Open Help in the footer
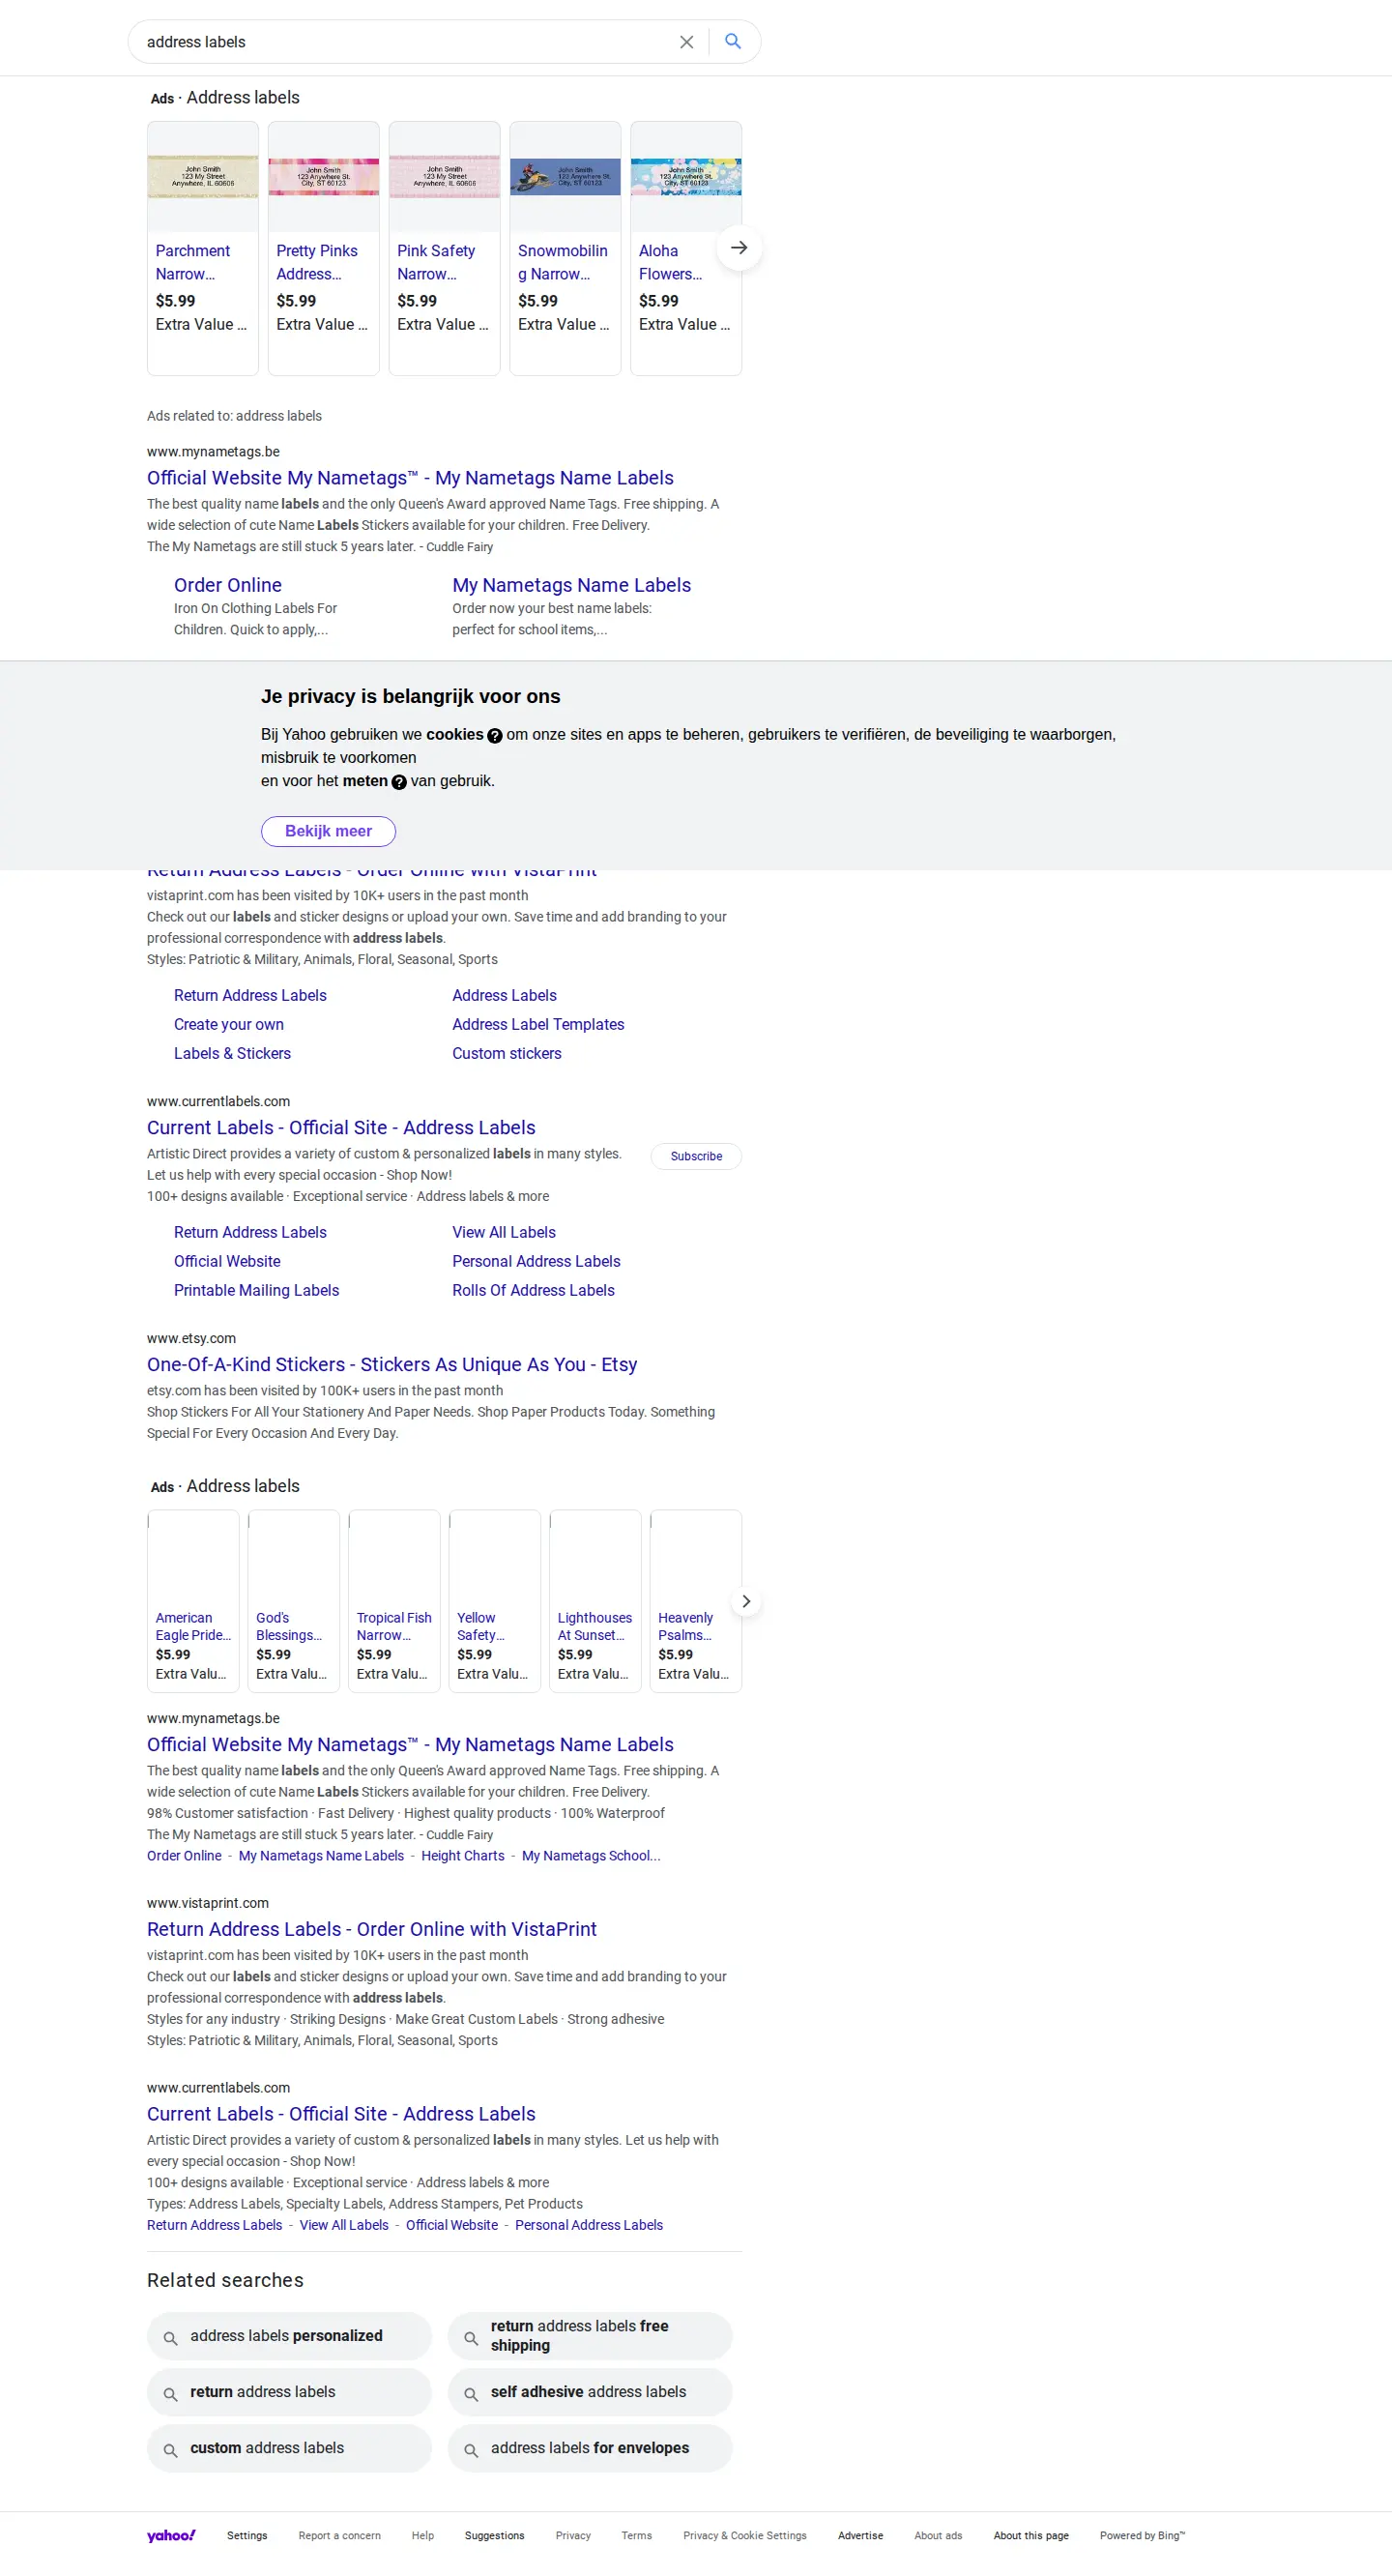 (423, 2536)
